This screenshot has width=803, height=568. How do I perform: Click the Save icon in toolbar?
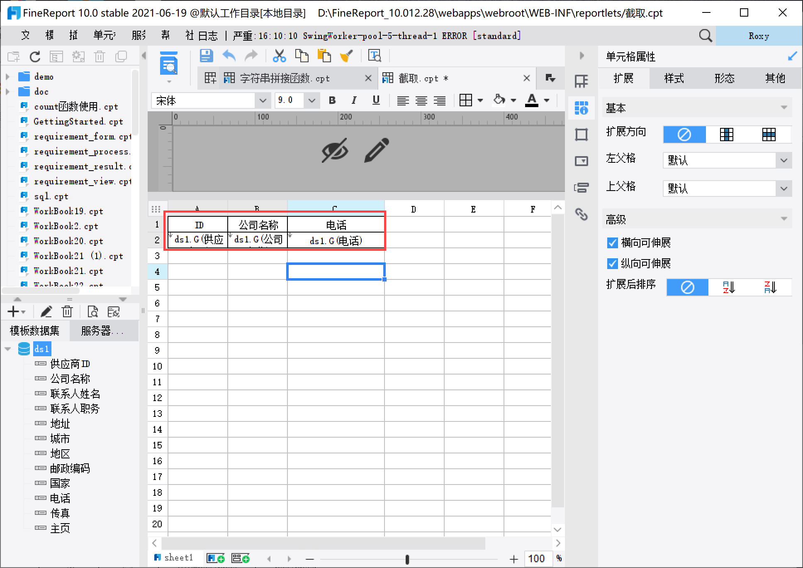pos(206,56)
